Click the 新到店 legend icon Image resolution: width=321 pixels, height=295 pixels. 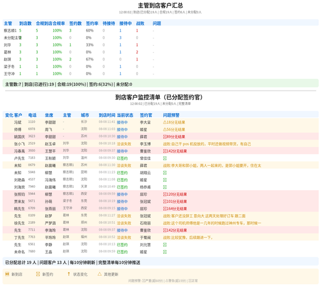click(7, 274)
